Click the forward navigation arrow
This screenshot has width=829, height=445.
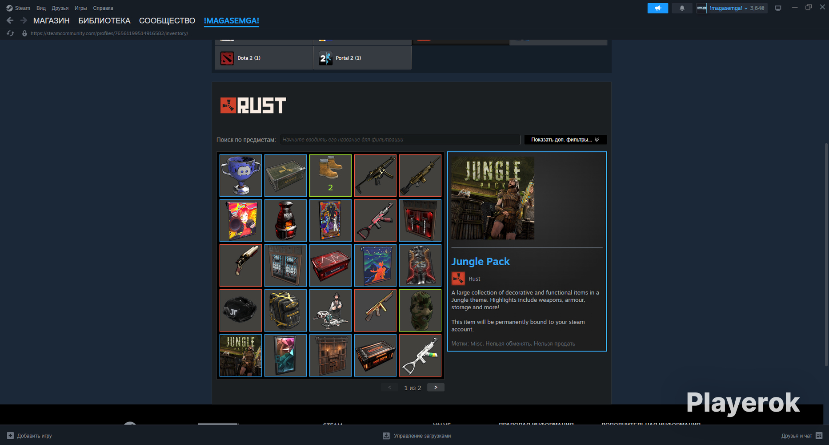[x=24, y=20]
